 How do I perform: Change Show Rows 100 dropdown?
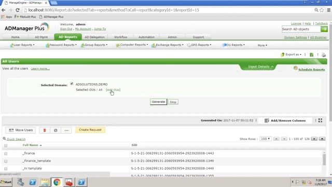coord(265,139)
